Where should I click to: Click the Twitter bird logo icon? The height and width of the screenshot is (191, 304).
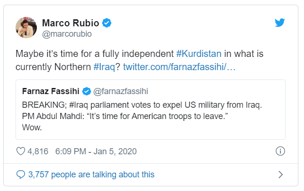280,23
